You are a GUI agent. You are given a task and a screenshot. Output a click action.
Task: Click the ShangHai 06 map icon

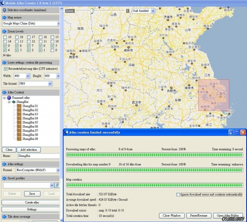pos(19,126)
